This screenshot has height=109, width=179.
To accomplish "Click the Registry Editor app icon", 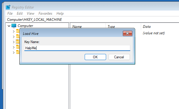I will [8, 7].
